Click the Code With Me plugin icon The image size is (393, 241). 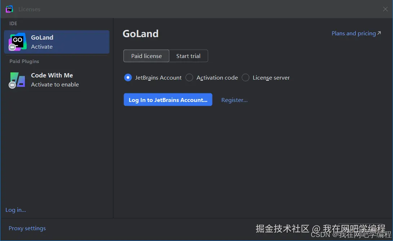click(x=17, y=80)
